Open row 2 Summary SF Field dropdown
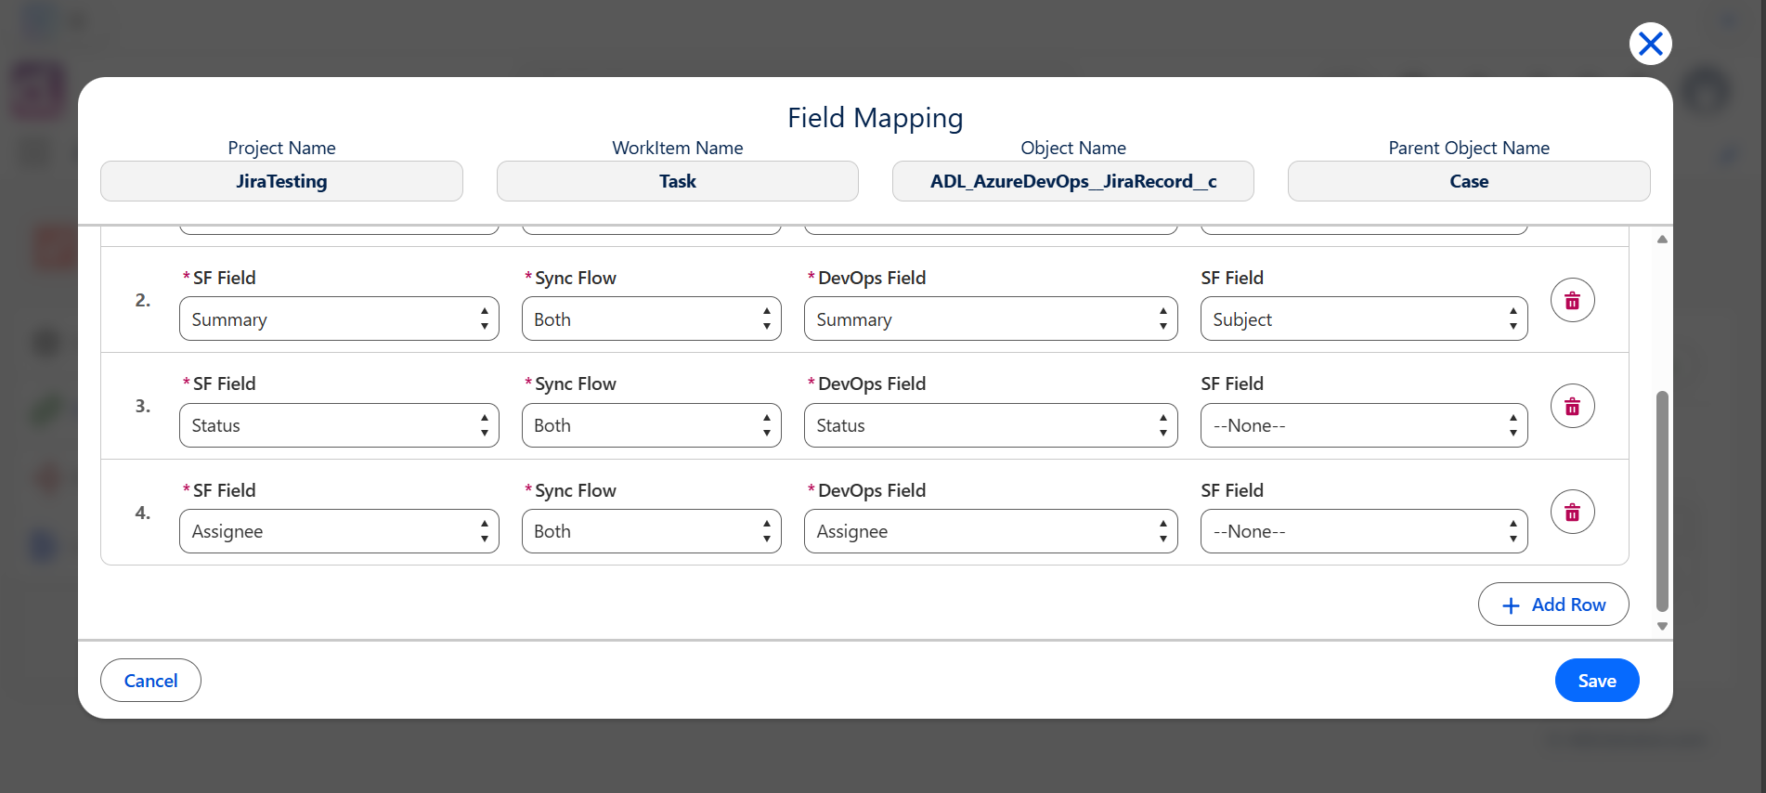The height and width of the screenshot is (793, 1766). [339, 319]
